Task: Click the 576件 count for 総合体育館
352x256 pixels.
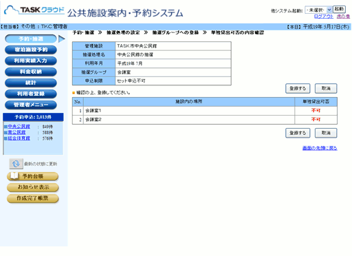Action: click(47, 138)
